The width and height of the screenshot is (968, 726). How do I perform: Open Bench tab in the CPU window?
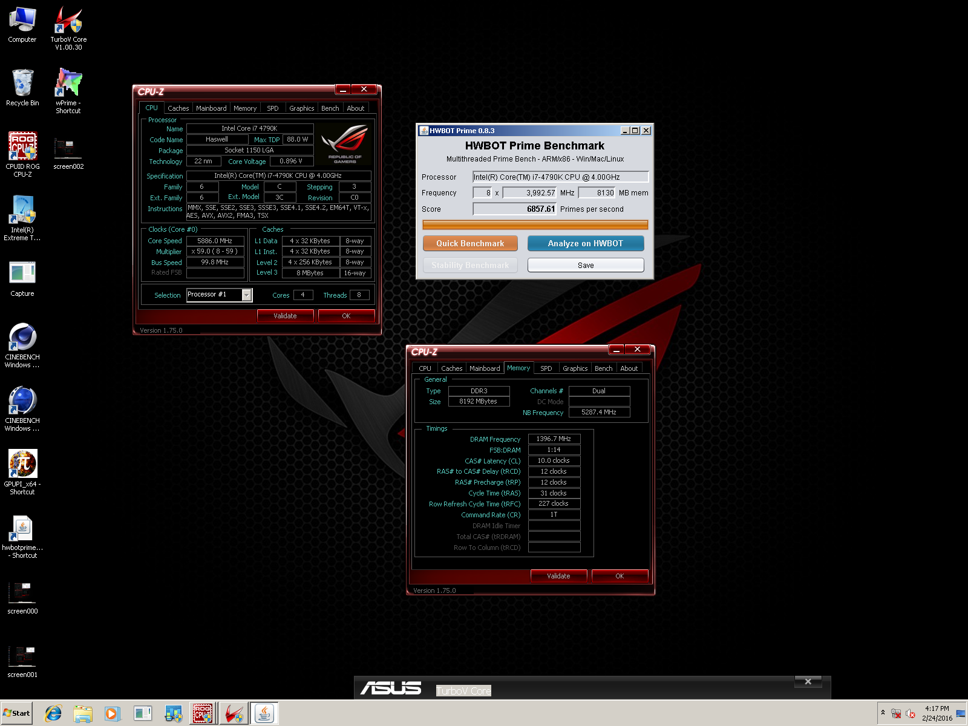(330, 108)
